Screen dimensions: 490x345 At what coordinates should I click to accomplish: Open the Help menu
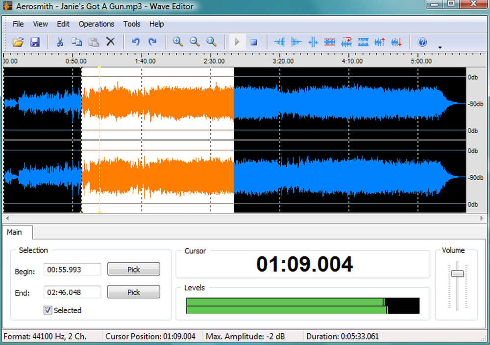point(157,24)
